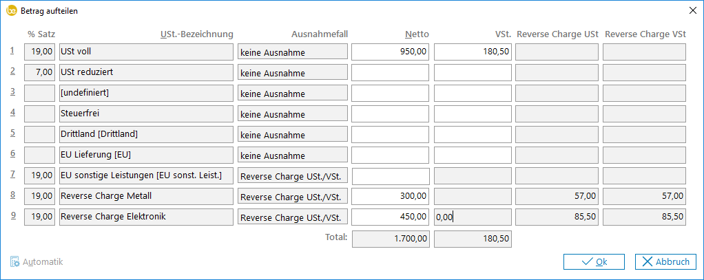Select row number 8 link
Image resolution: width=704 pixels, height=280 pixels.
[x=12, y=196]
